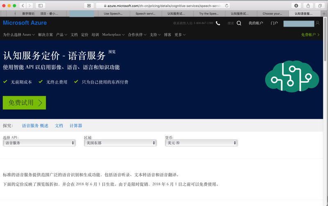Expand the Marketplace navigation dropdown

pyautogui.click(x=114, y=35)
